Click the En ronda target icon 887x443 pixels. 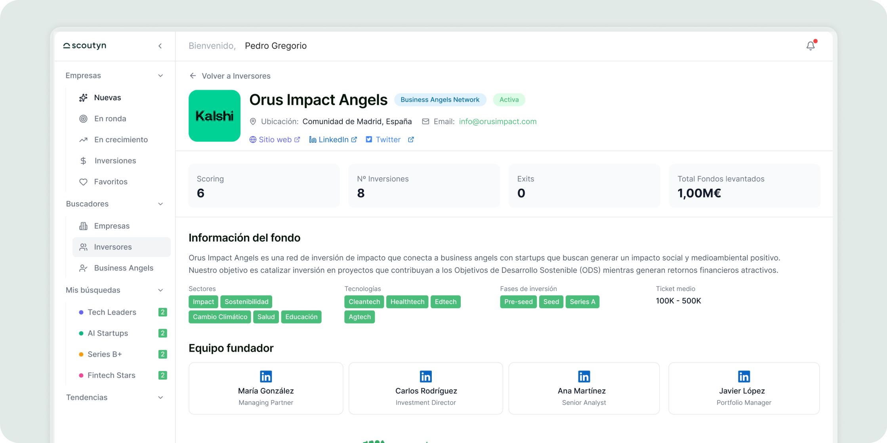click(x=83, y=119)
